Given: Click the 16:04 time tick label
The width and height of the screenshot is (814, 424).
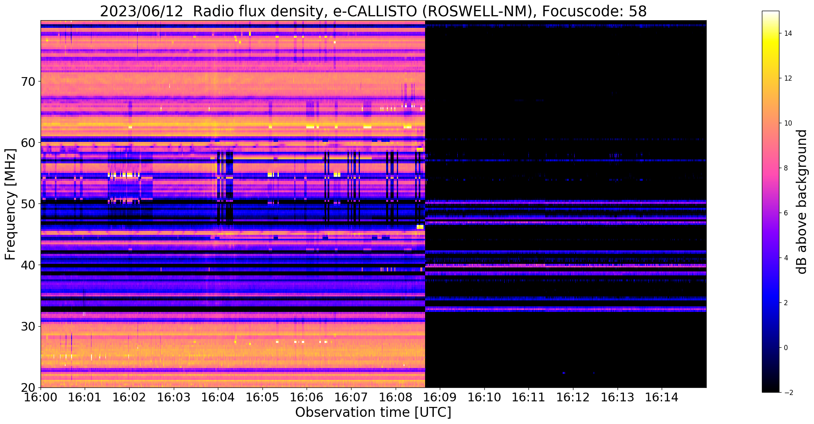Looking at the screenshot, I should [x=218, y=397].
